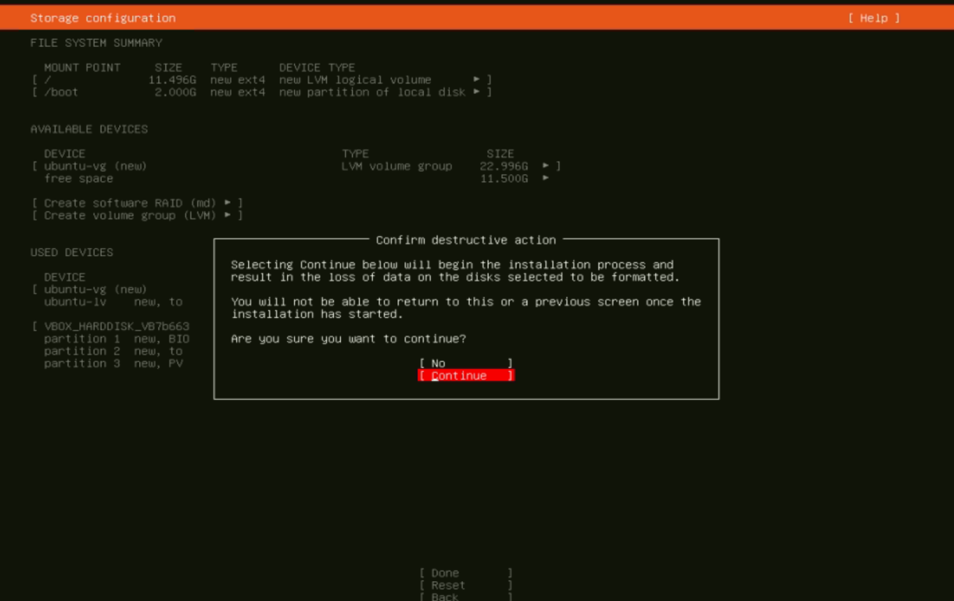Open the free space 11.500G arrow
The image size is (954, 601).
tap(546, 178)
